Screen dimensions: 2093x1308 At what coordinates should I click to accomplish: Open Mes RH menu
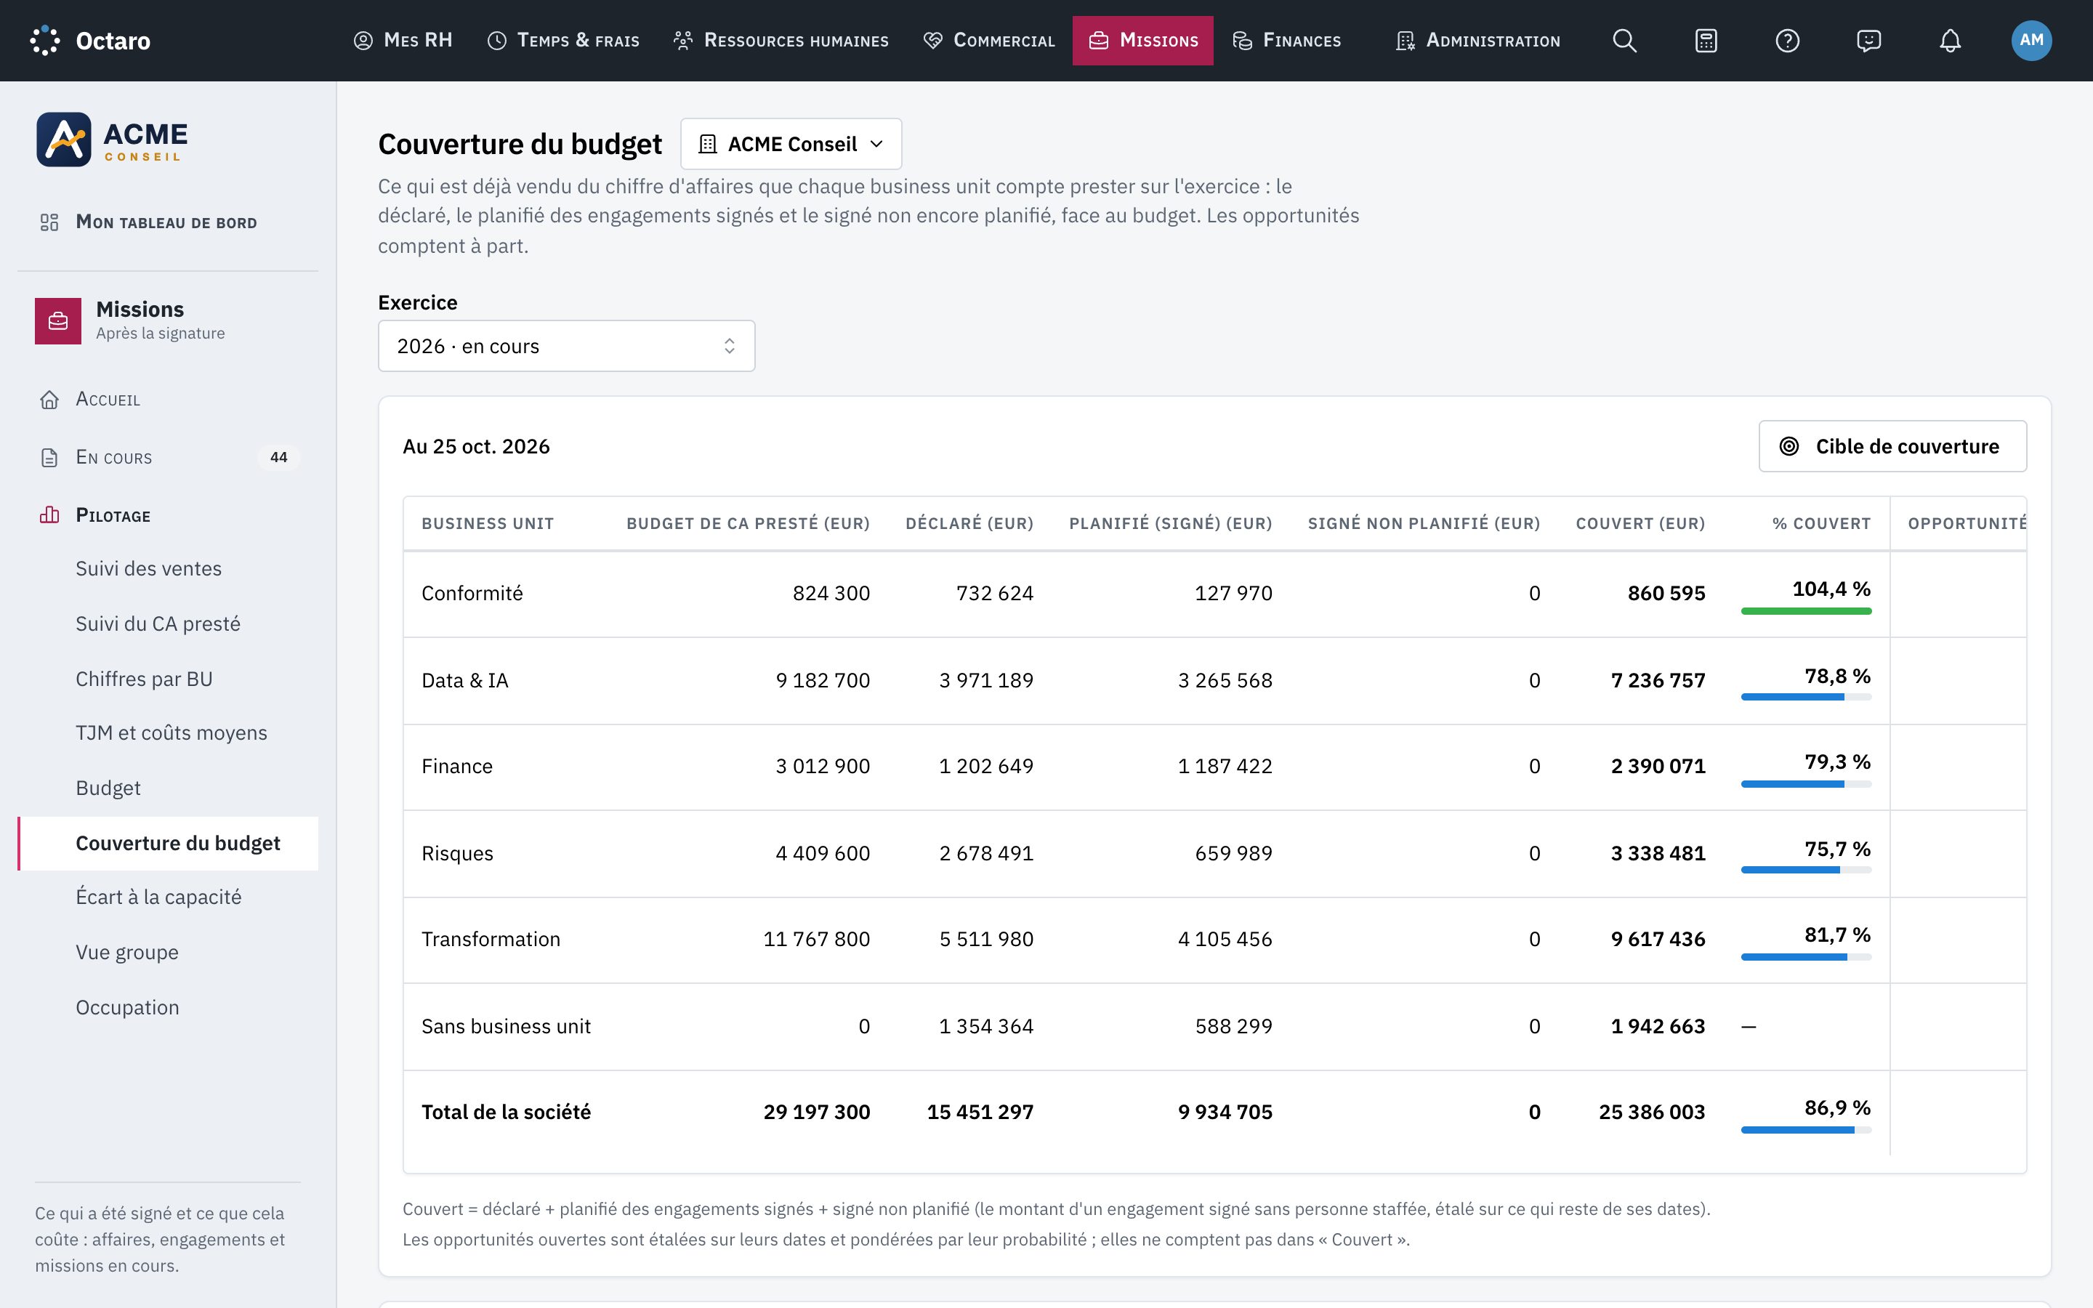pos(403,41)
